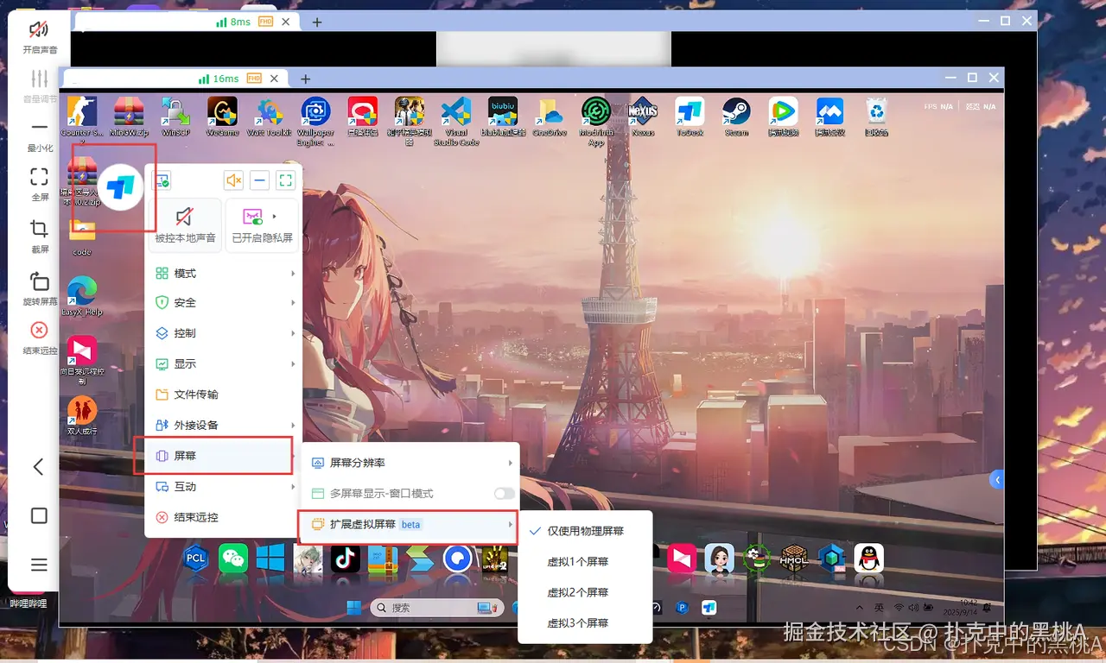Add new tab in the outer ToDesk window
1106x663 pixels.
[317, 22]
